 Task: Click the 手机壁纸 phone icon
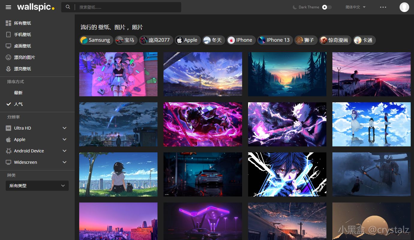click(8, 34)
